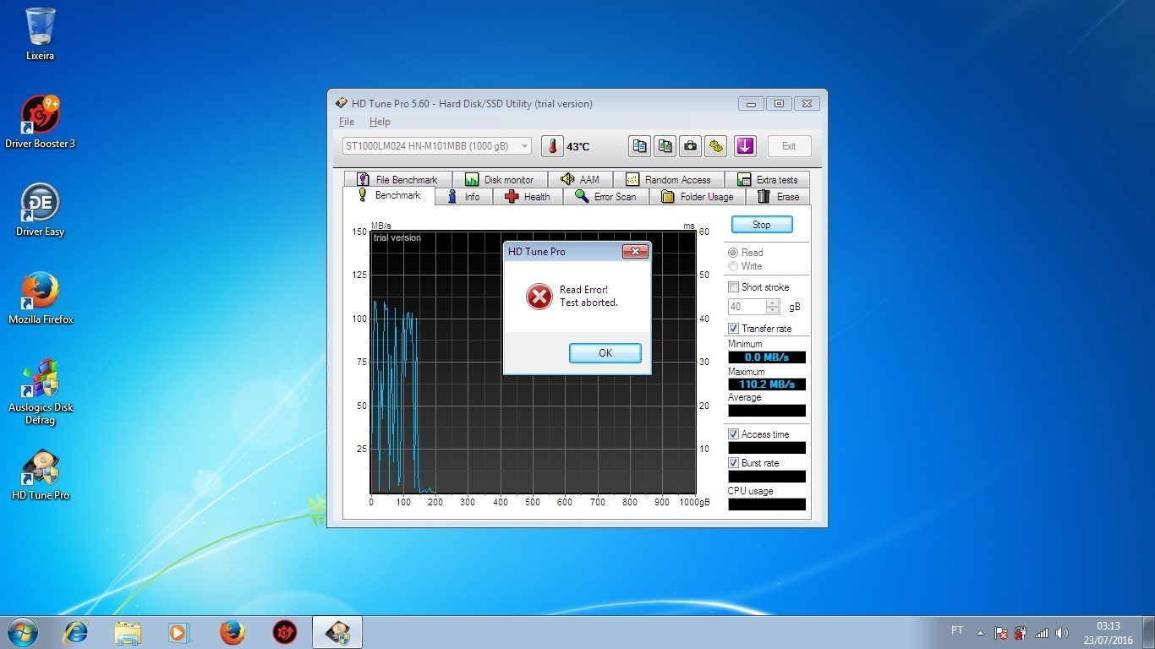Viewport: 1155px width, 649px height.
Task: Select HD Tune Pro desktop shortcut
Action: pyautogui.click(x=40, y=474)
